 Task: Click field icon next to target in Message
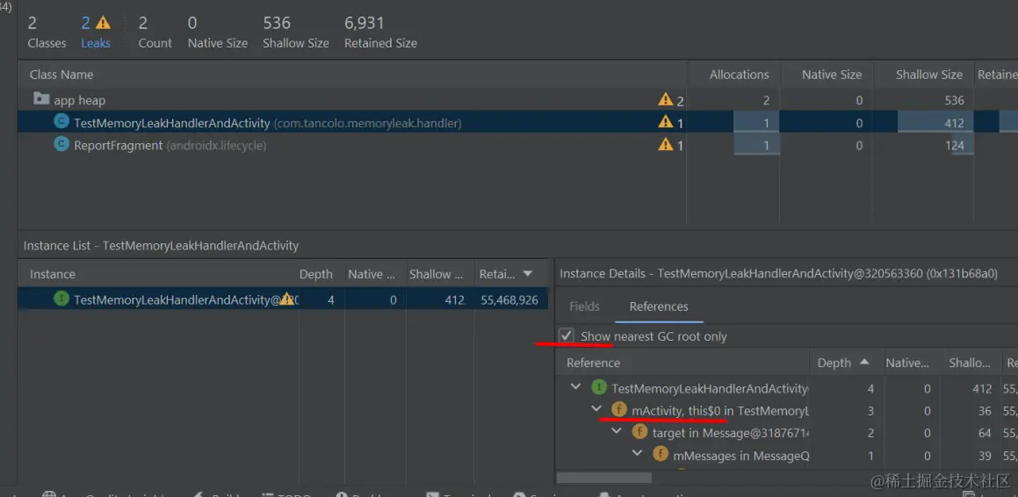[x=640, y=432]
